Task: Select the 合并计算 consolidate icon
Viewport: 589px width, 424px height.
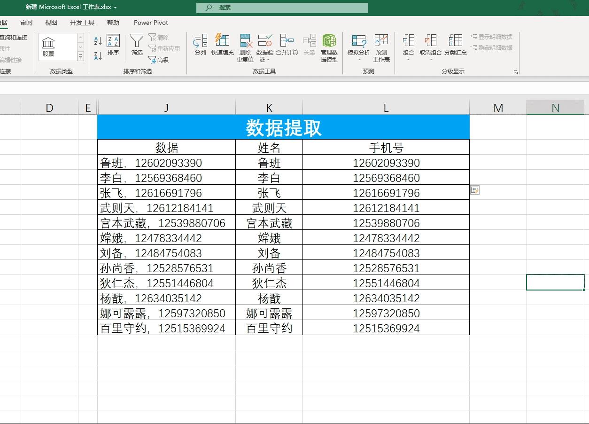Action: coord(287,46)
